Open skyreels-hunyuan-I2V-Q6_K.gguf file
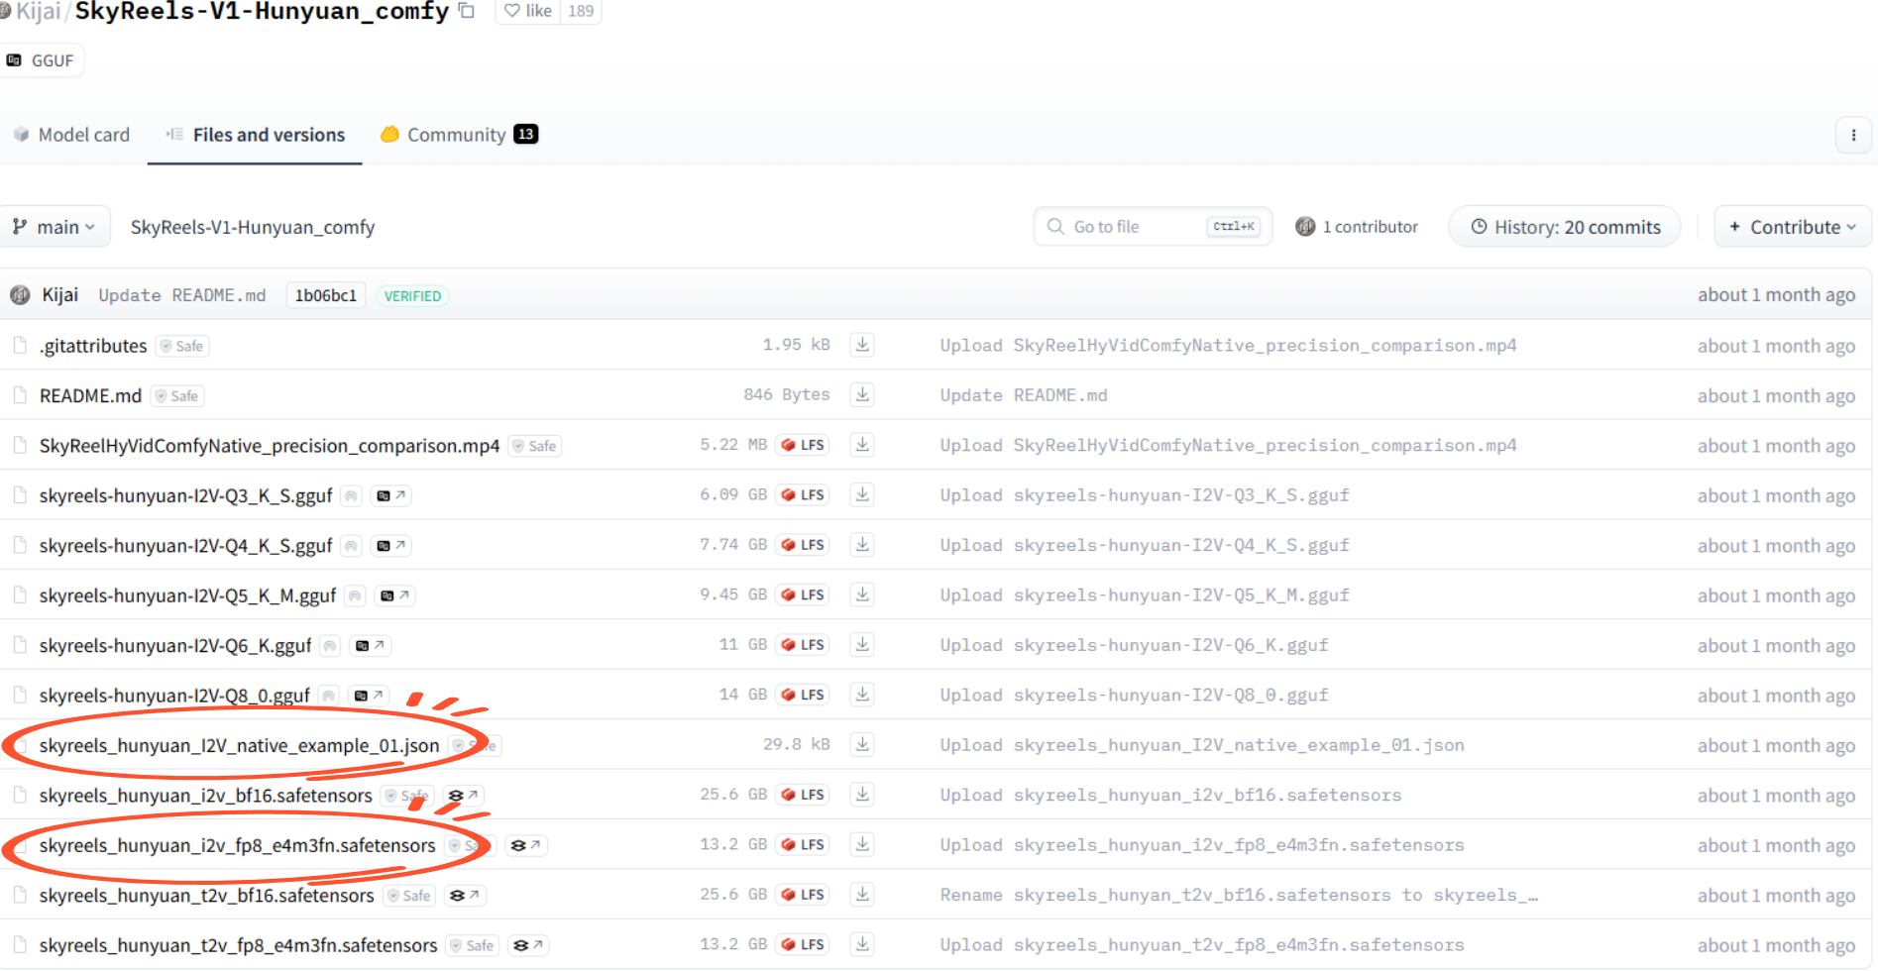Screen dimensions: 1878x971 pyautogui.click(x=175, y=645)
